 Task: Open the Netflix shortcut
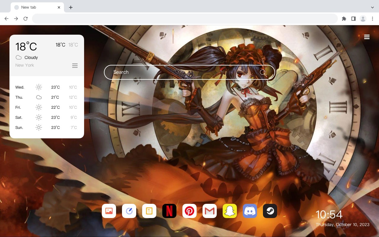pyautogui.click(x=169, y=211)
